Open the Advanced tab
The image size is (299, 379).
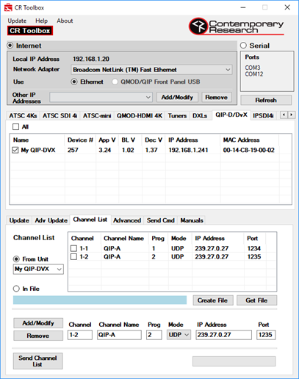[127, 220]
